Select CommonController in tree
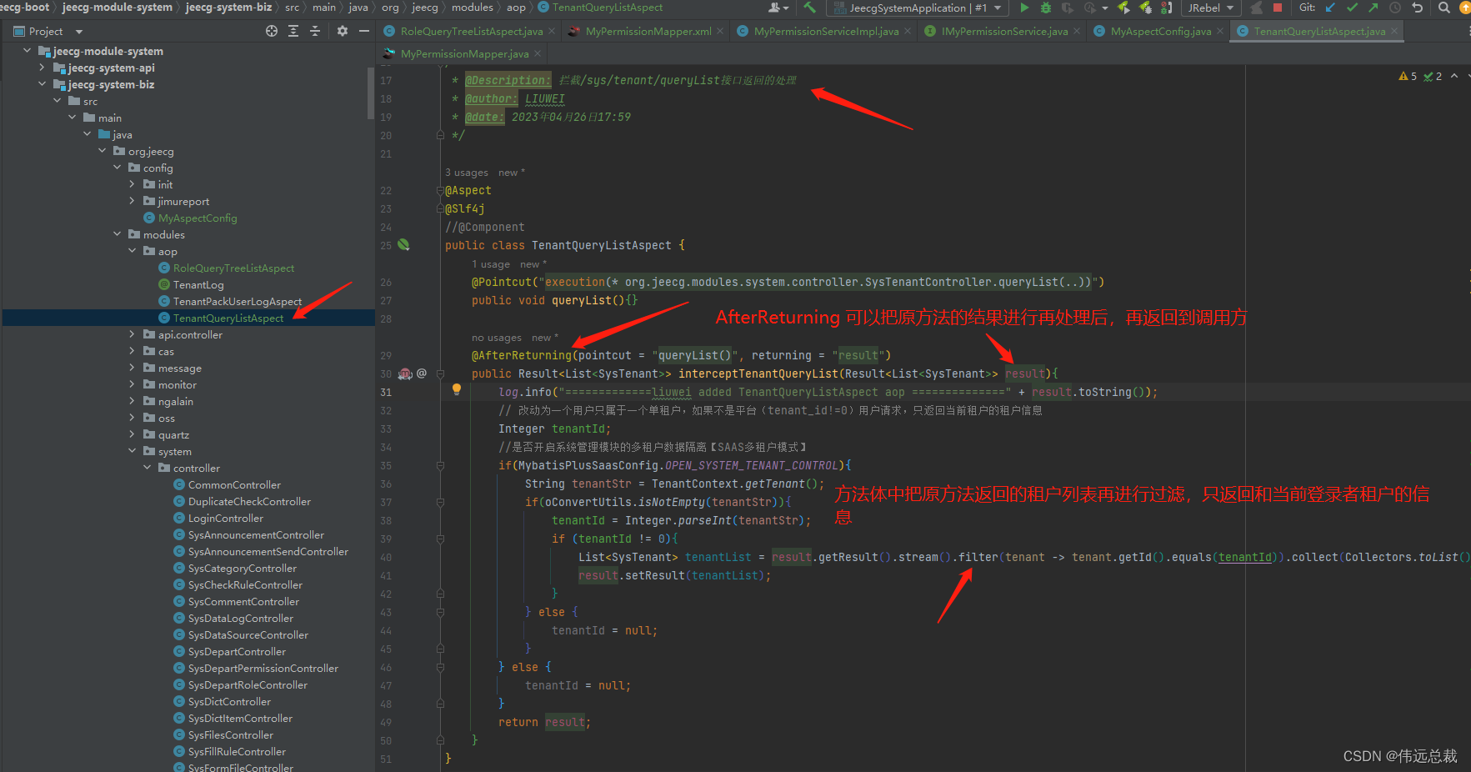The width and height of the screenshot is (1471, 772). (234, 484)
